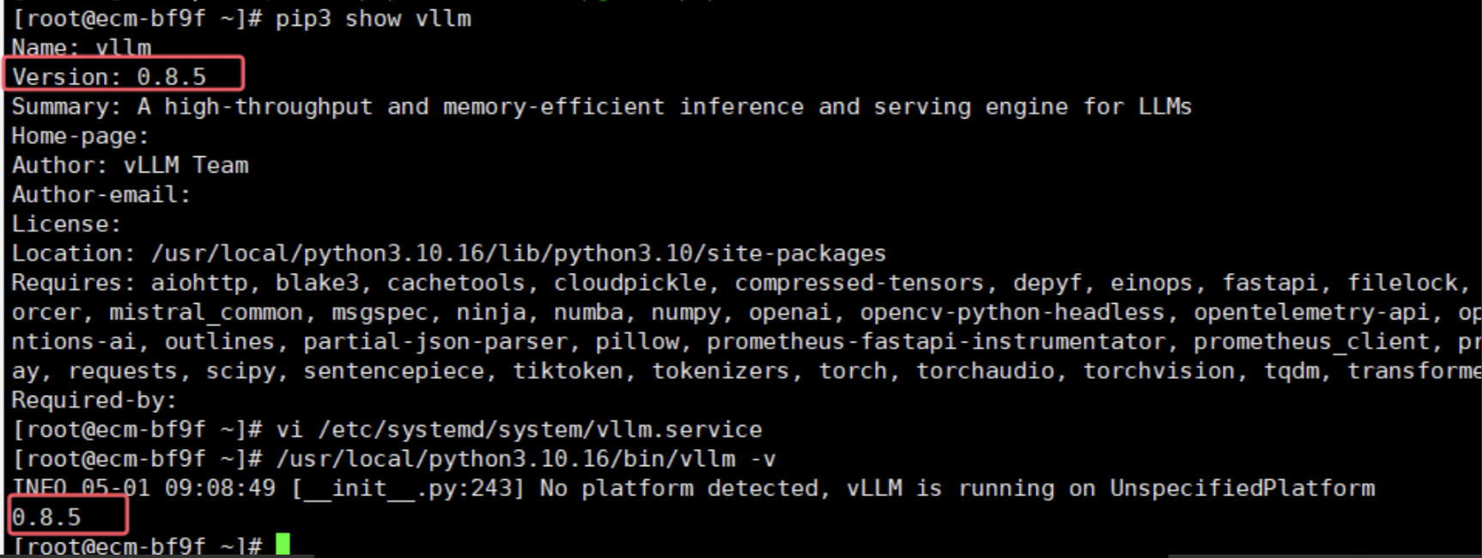Click the Required-by: line
Viewport: 1482px width, 558px height.
click(x=94, y=401)
